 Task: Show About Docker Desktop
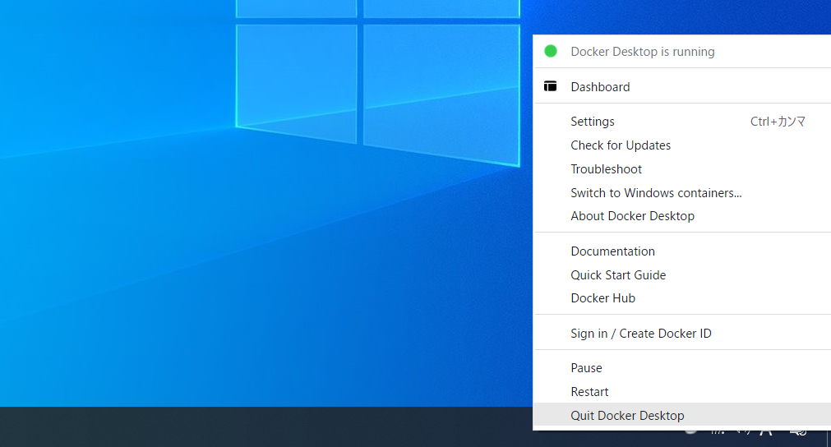(x=682, y=216)
